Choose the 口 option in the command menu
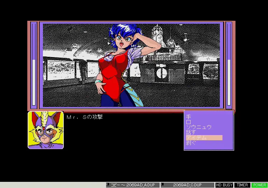Viewport: 268px width, 188px height. click(188, 122)
